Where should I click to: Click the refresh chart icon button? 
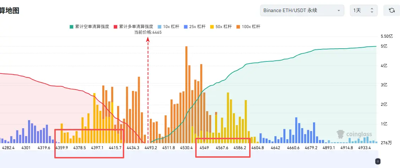[391, 10]
